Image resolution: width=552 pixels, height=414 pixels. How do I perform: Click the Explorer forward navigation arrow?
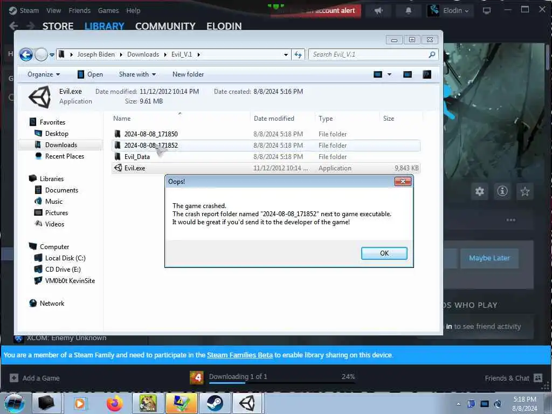pyautogui.click(x=41, y=54)
